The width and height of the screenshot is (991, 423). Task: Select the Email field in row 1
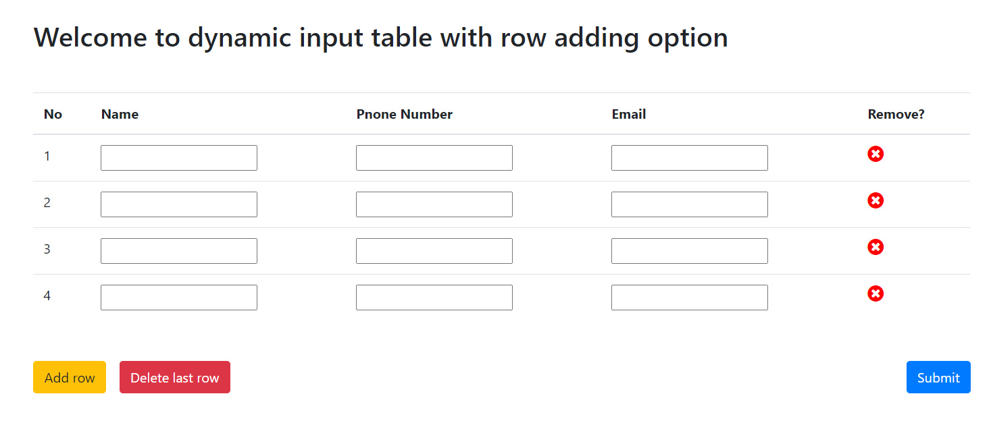pos(690,158)
